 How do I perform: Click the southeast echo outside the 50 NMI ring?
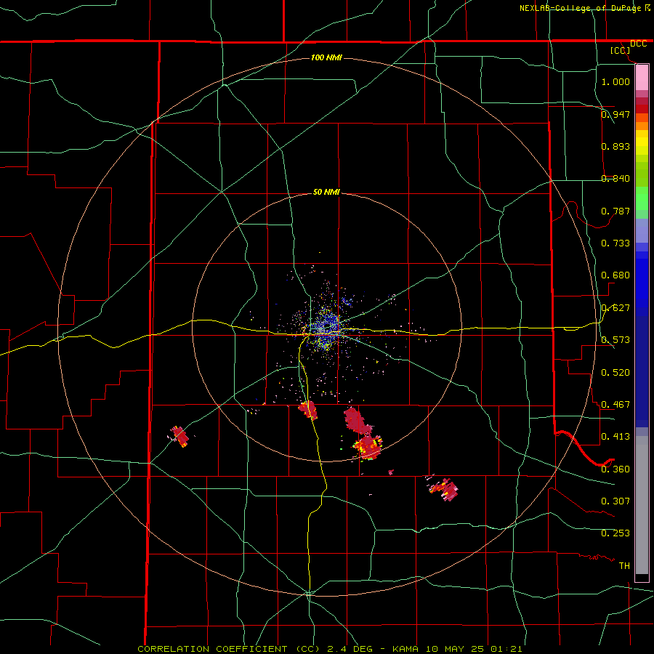pos(445,489)
